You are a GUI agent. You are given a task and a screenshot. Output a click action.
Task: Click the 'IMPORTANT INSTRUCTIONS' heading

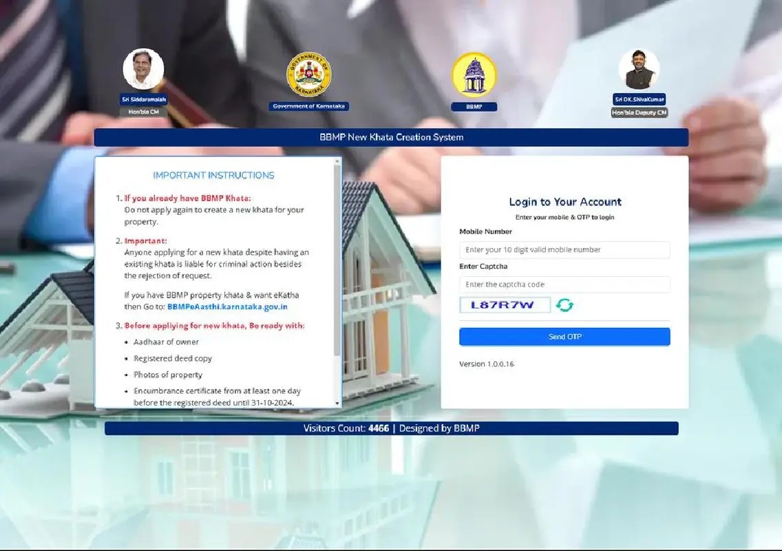click(213, 175)
